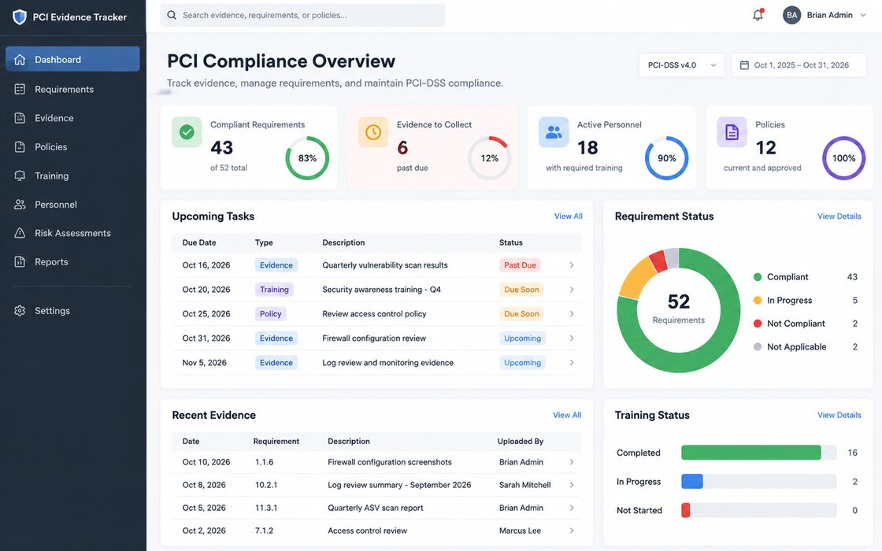The width and height of the screenshot is (882, 551).
Task: Click requirement number 10.2.1 in Recent Evidence
Action: tap(266, 485)
